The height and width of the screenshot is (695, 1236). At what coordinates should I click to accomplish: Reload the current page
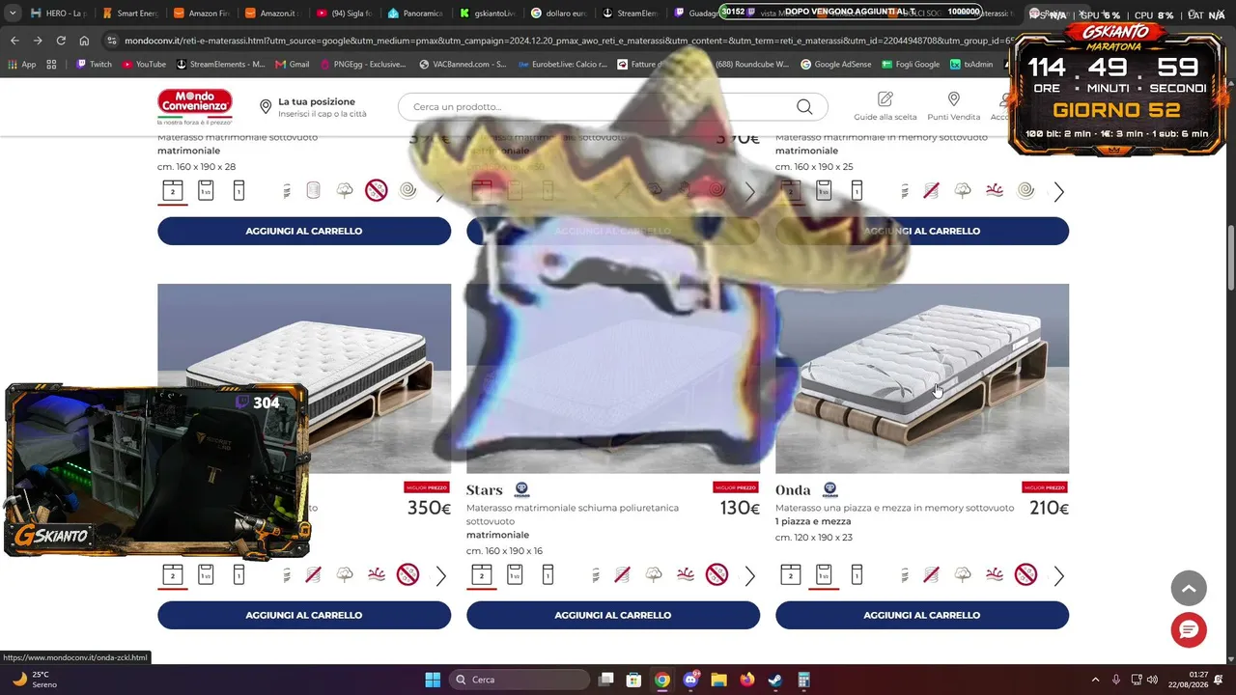pyautogui.click(x=61, y=41)
